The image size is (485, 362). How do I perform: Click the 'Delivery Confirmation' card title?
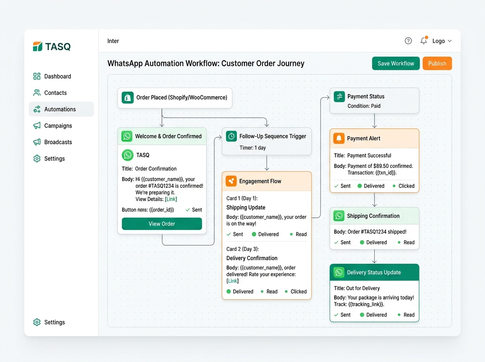click(252, 258)
